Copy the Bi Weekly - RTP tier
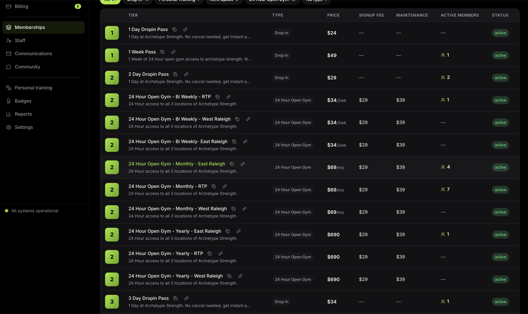The width and height of the screenshot is (528, 314). click(x=217, y=97)
